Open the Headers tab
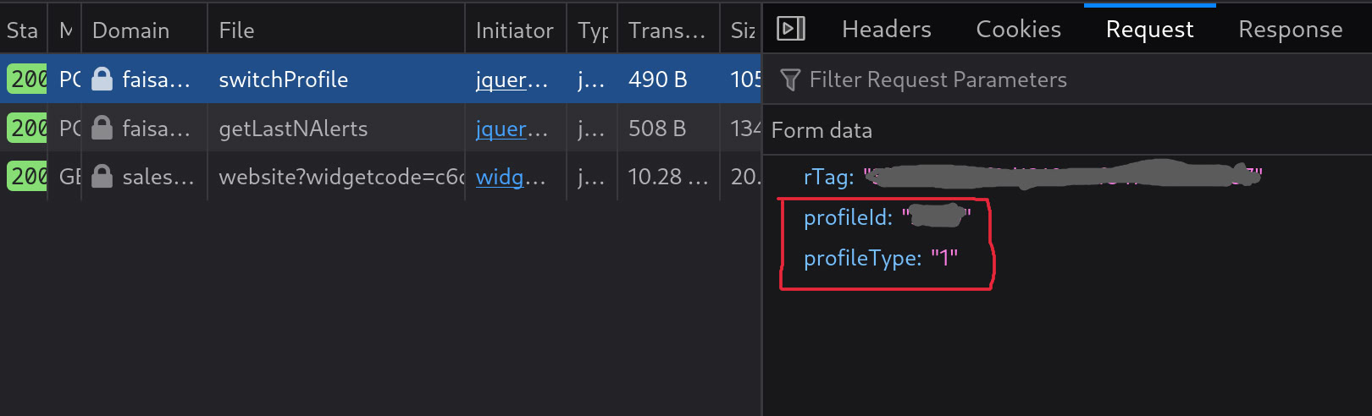This screenshot has width=1372, height=416. click(886, 30)
